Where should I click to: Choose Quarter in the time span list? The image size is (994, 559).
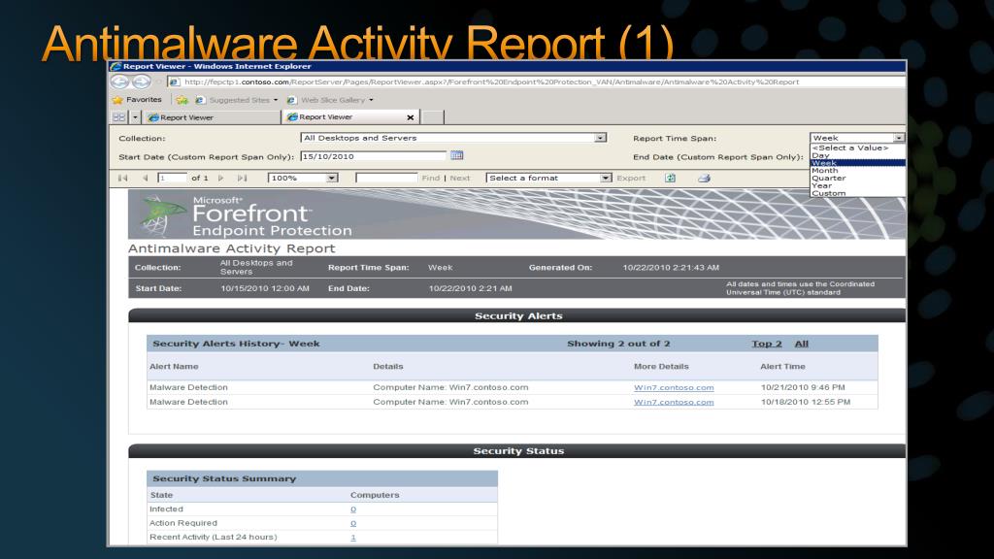pos(858,179)
